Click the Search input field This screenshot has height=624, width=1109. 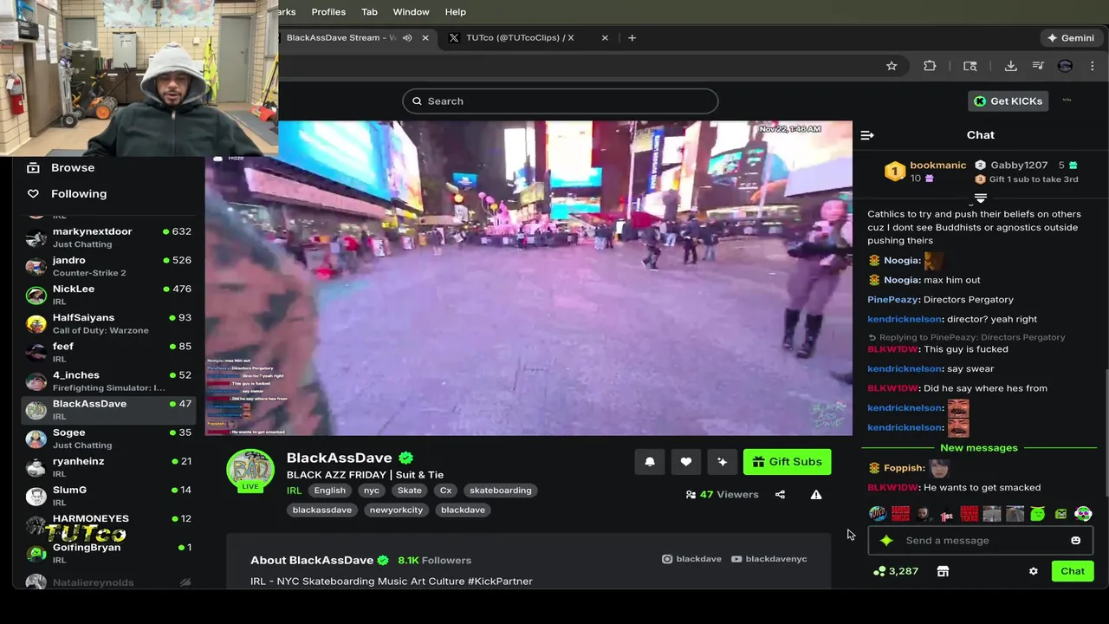560,101
